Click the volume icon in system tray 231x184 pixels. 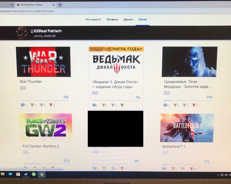tap(226, 175)
